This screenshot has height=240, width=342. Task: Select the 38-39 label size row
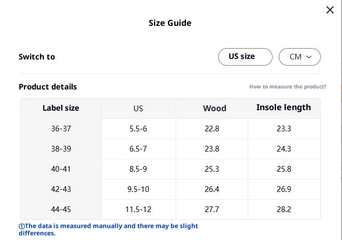61,149
